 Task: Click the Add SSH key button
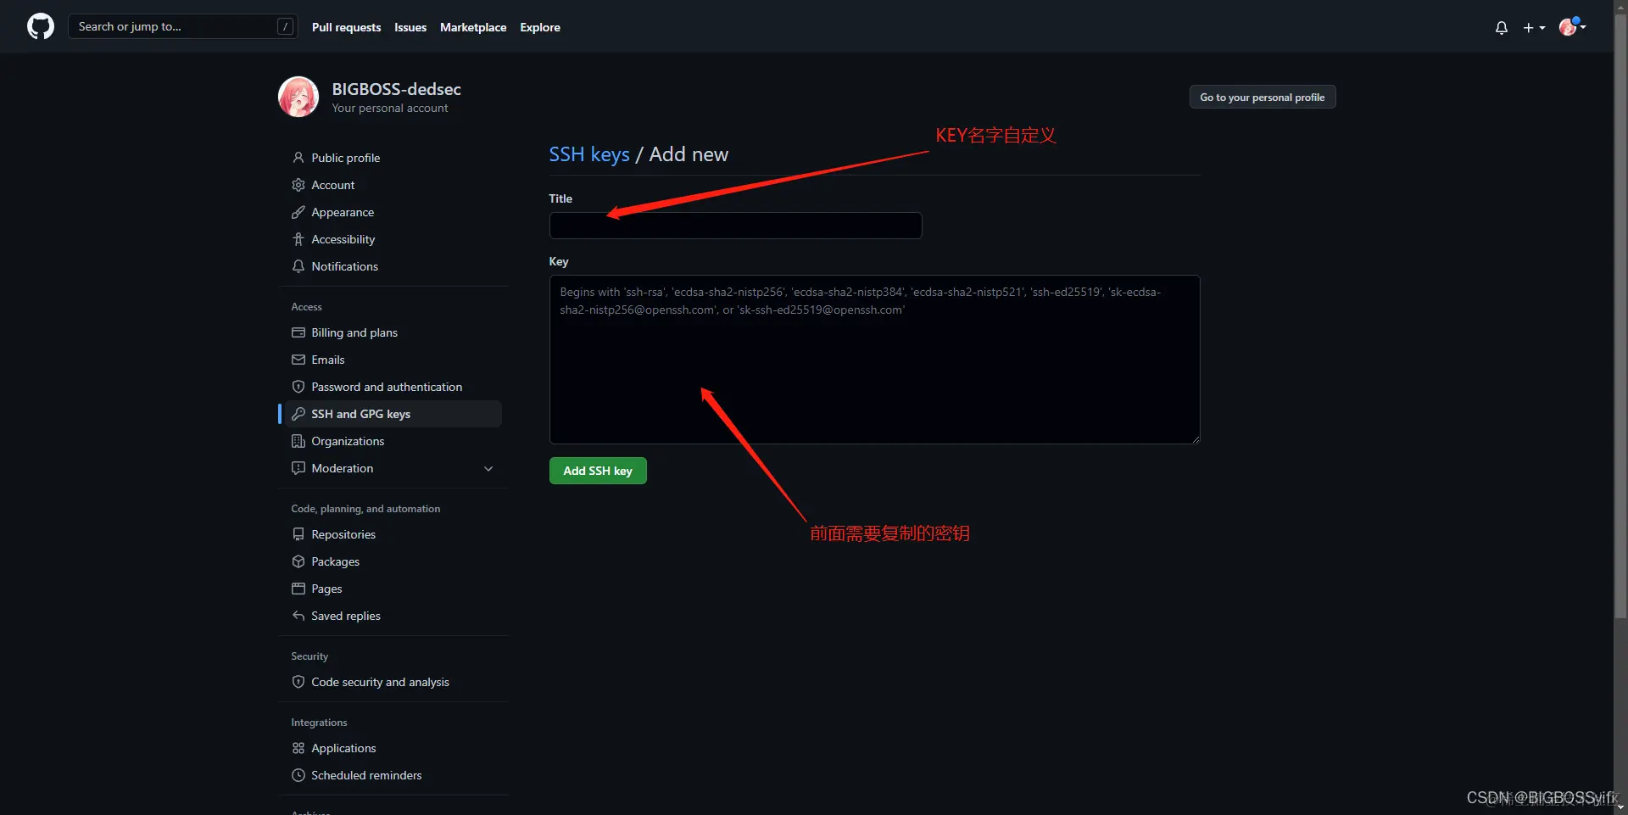598,471
